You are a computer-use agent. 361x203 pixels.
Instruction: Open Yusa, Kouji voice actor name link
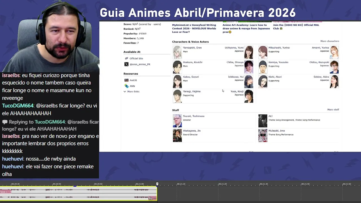(237, 92)
